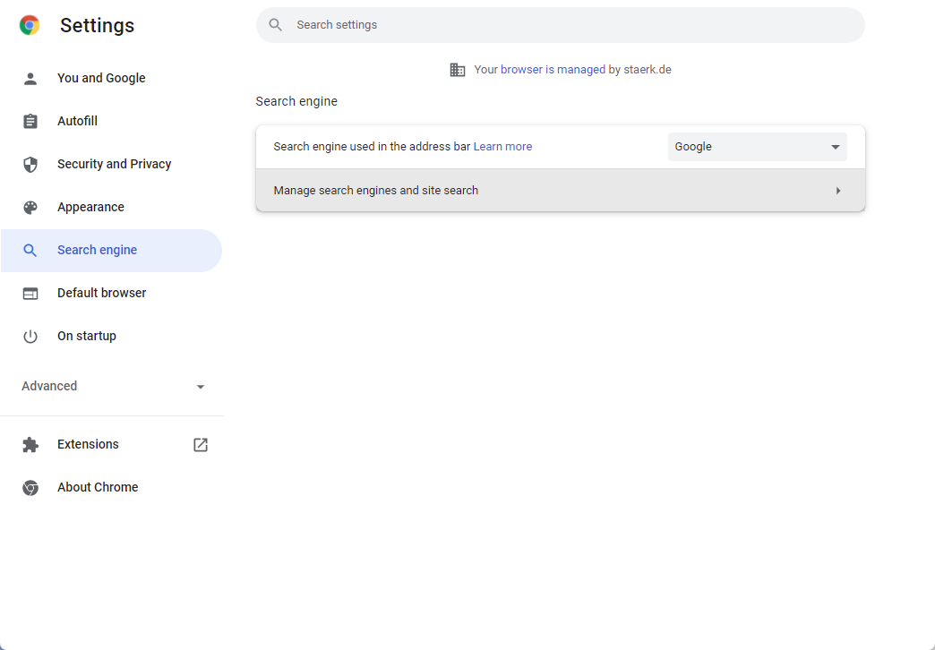
Task: Click the person icon for You and Google
Action: point(30,79)
